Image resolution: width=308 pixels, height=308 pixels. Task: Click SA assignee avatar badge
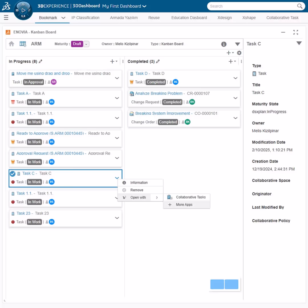(x=54, y=82)
